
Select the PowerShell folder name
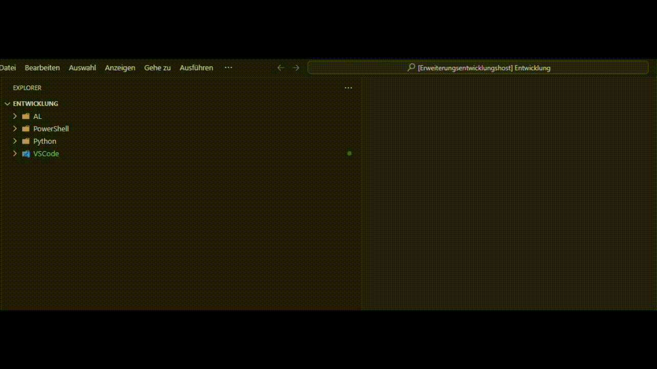(x=51, y=129)
